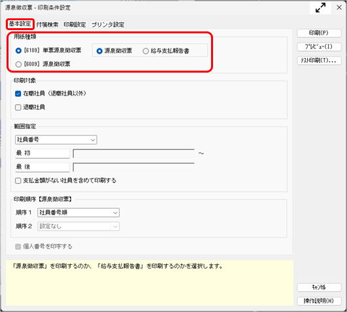347x312 pixels.
Task: Choose the 源泉徴収票 print type option
Action: (99, 51)
